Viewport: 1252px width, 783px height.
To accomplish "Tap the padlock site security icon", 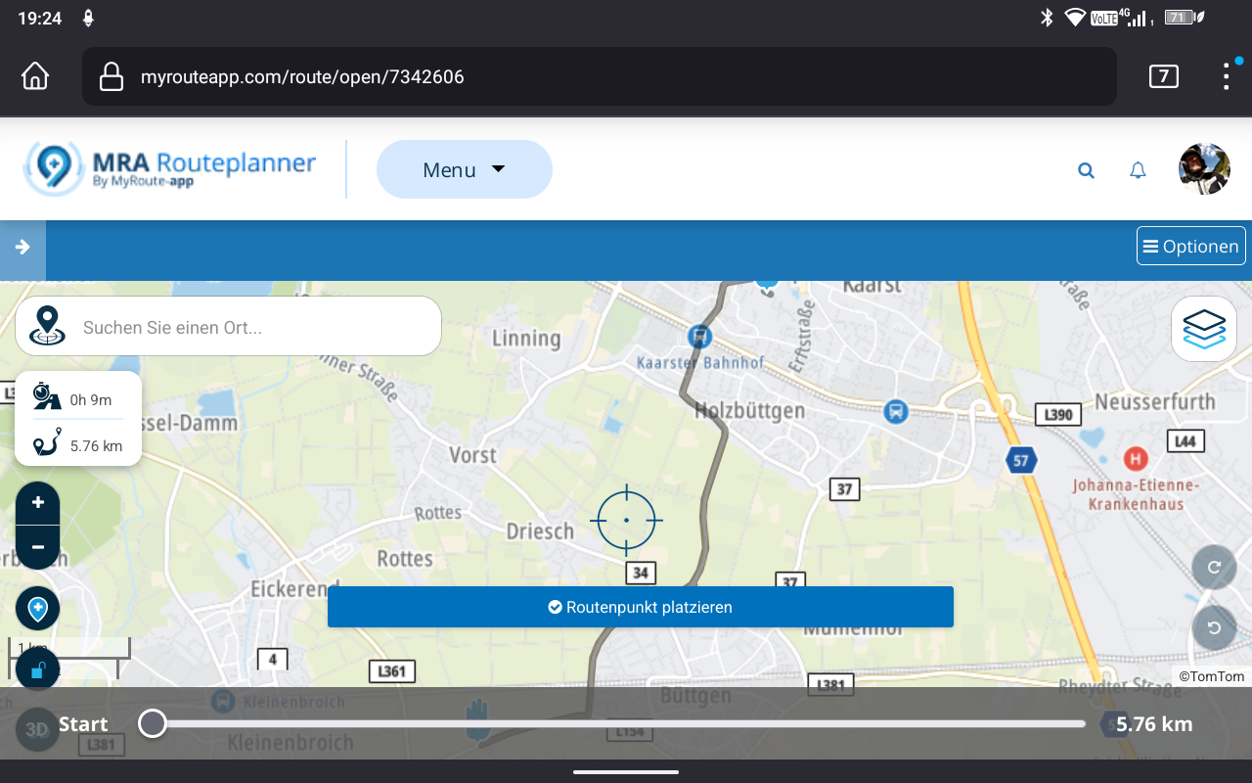I will coord(112,76).
